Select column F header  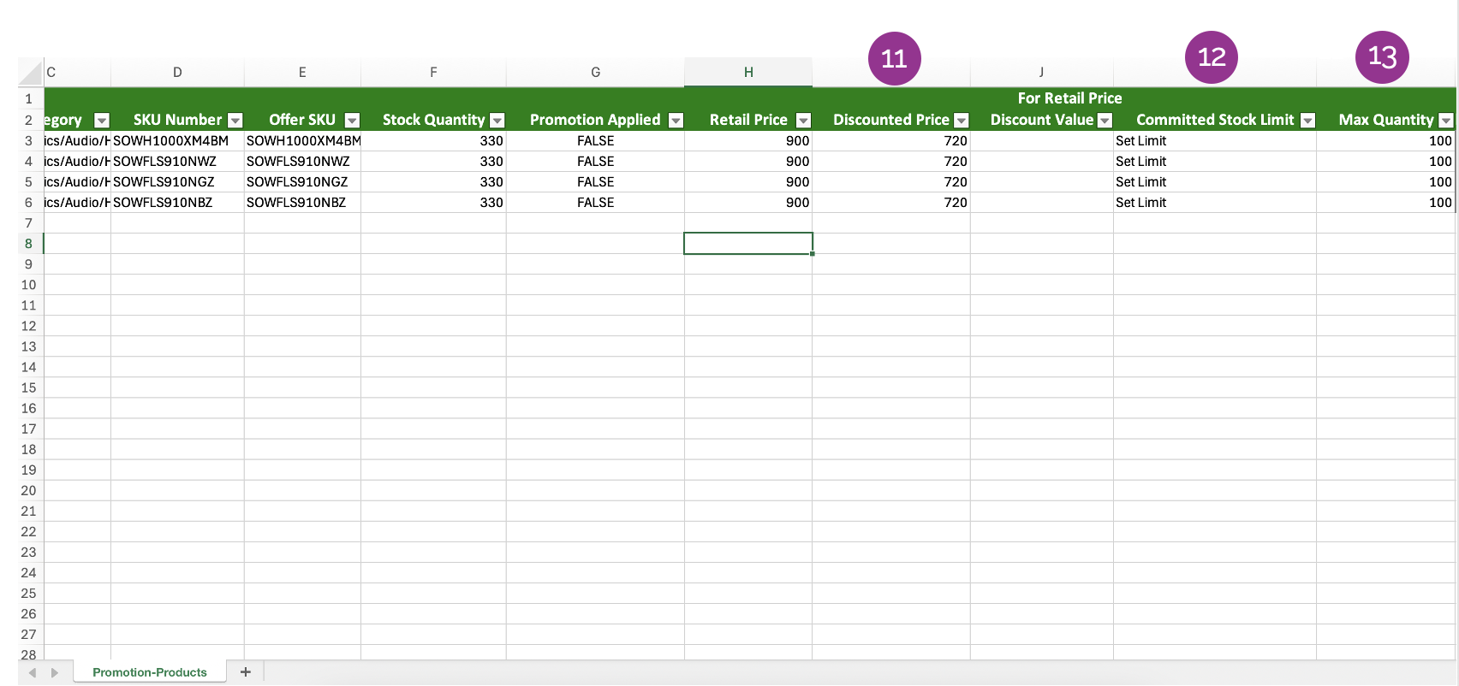pos(433,73)
